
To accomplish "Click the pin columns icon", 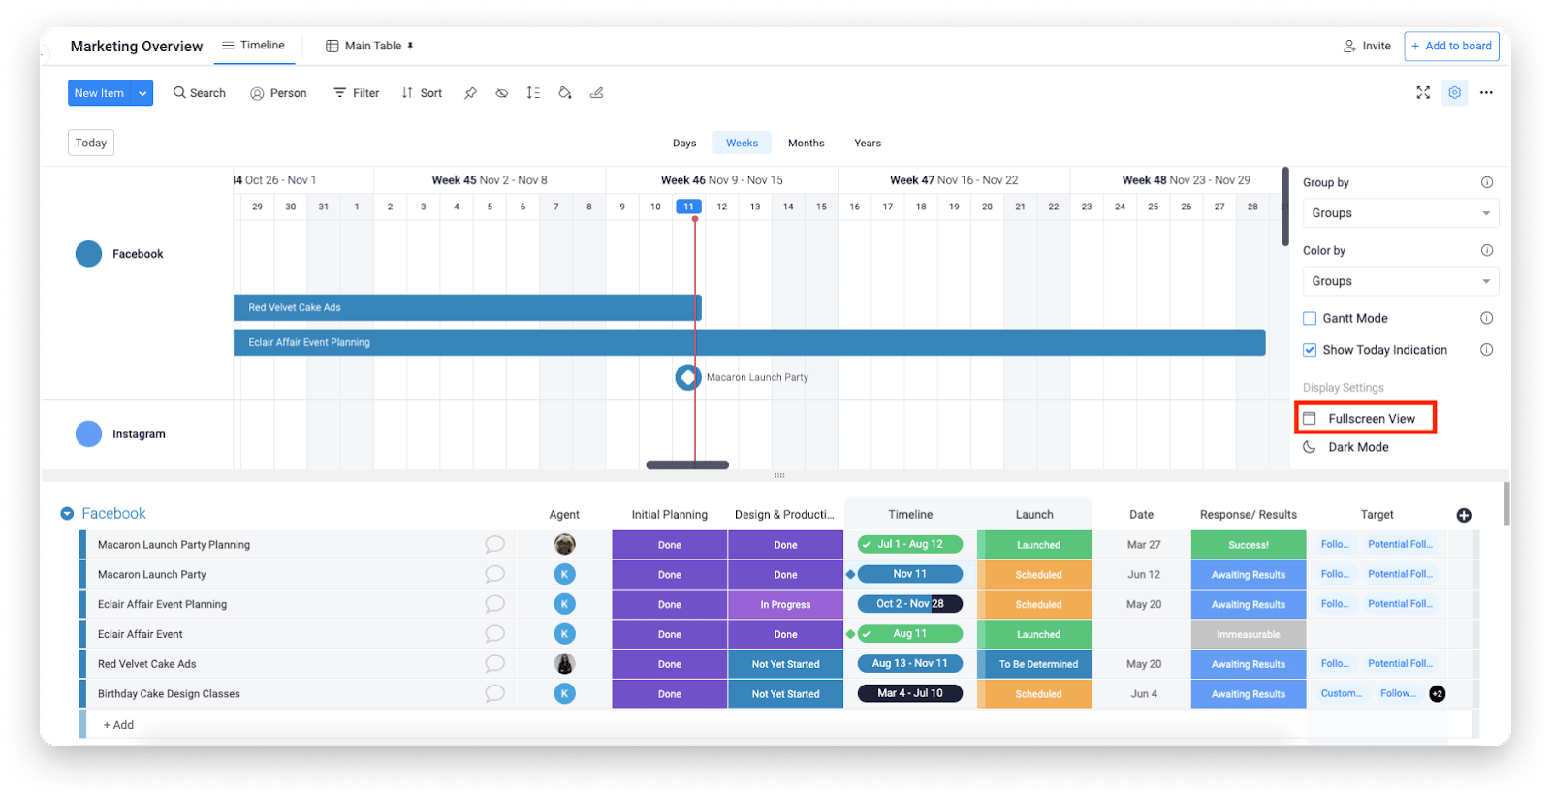I will (x=470, y=93).
